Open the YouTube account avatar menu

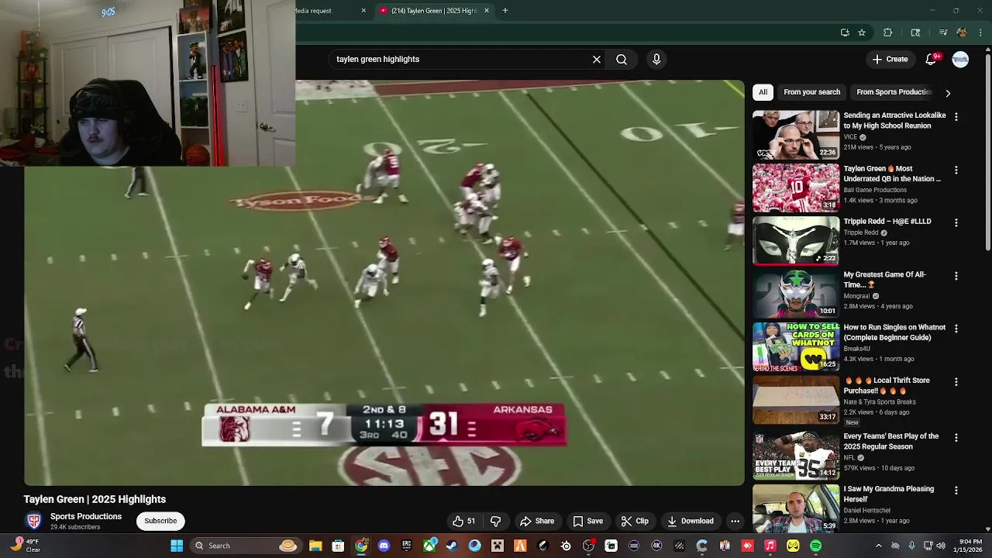point(960,59)
